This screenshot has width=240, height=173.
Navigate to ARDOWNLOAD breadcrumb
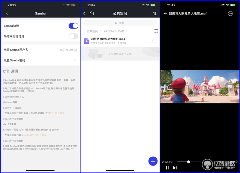coord(114,31)
